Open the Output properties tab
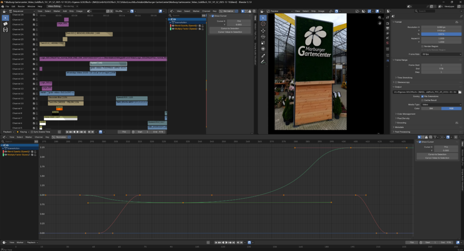 tap(388, 28)
